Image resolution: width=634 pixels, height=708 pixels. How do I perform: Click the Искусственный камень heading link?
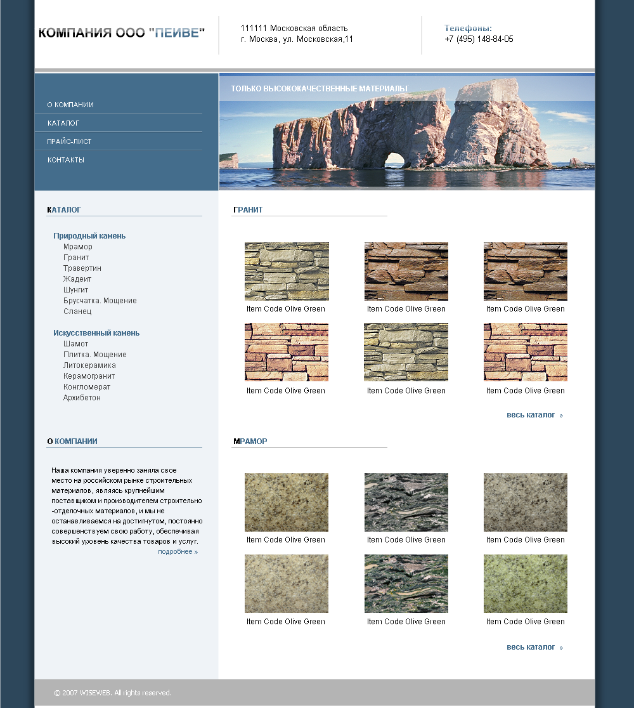[x=96, y=333]
